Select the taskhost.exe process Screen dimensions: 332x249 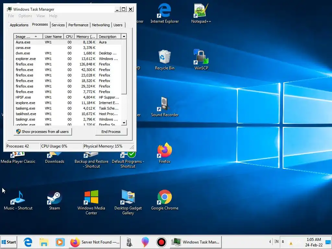[67, 114]
